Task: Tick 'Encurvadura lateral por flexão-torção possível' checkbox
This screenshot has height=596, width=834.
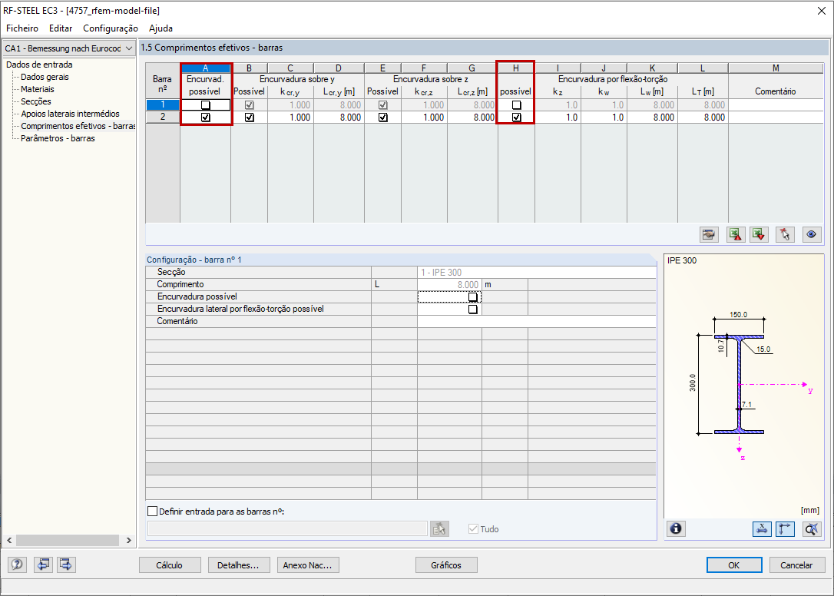Action: tap(472, 310)
